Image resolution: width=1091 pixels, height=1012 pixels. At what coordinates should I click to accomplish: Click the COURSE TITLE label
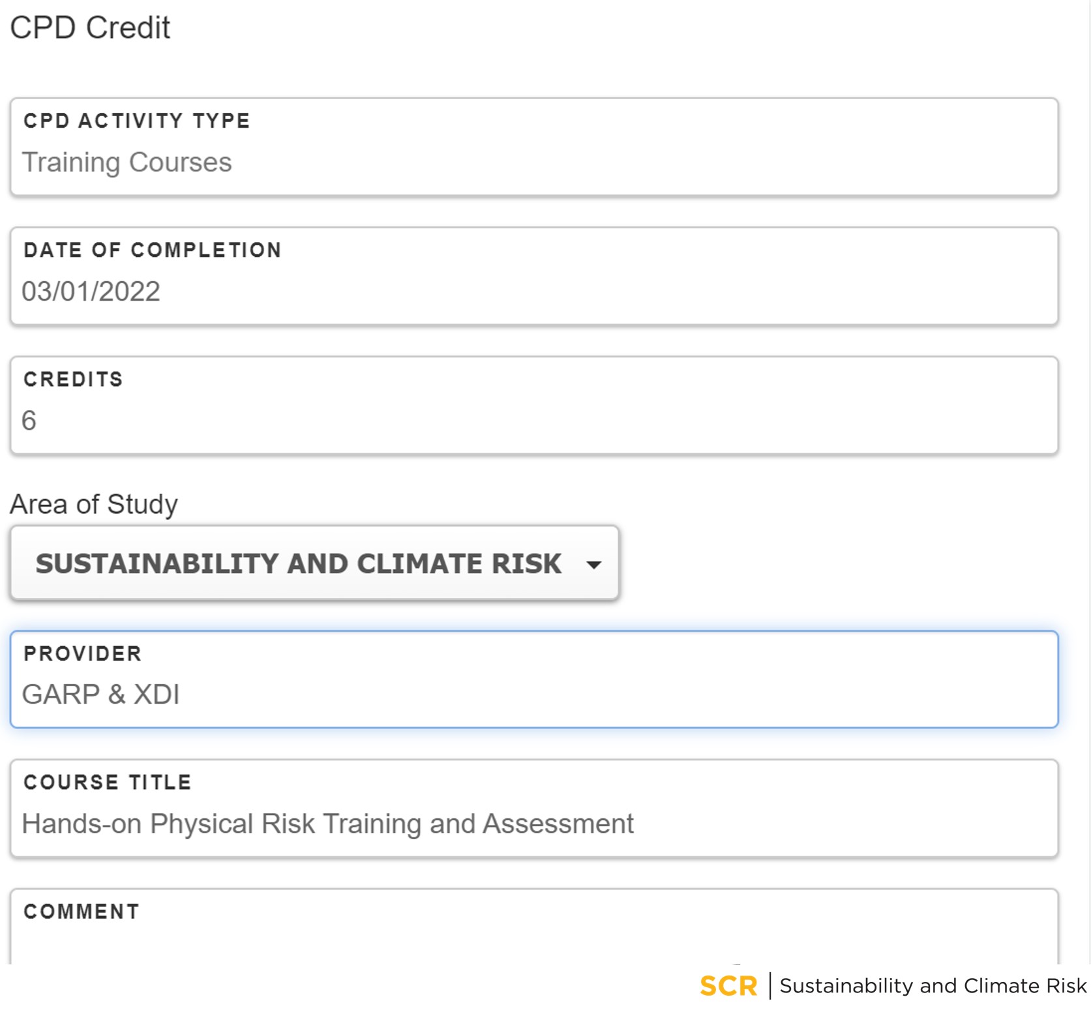click(x=108, y=782)
